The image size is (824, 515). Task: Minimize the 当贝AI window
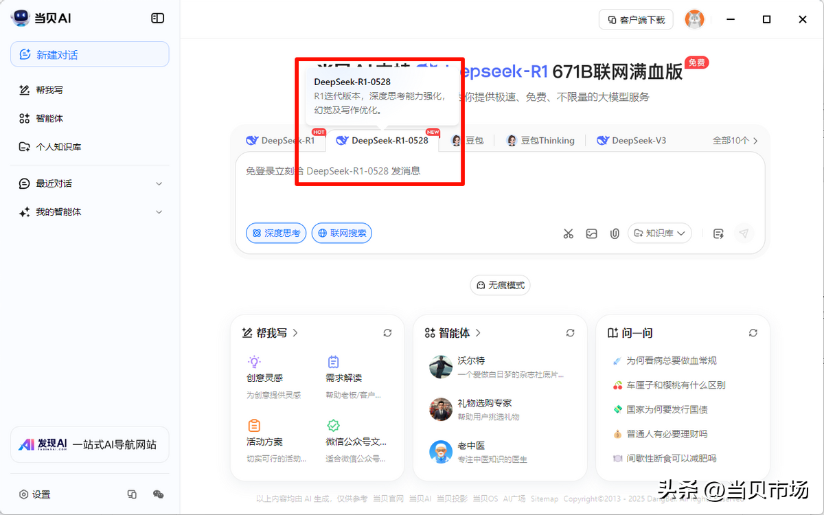pyautogui.click(x=731, y=19)
